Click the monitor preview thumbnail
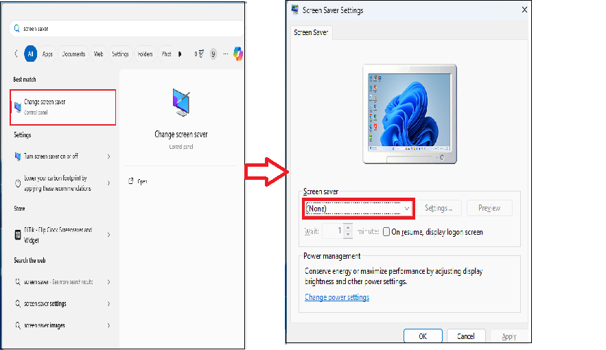 (x=410, y=113)
